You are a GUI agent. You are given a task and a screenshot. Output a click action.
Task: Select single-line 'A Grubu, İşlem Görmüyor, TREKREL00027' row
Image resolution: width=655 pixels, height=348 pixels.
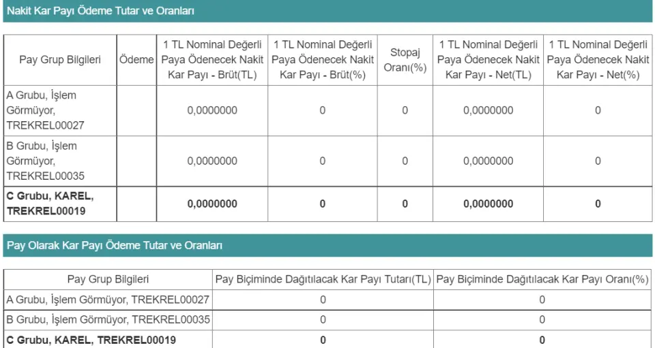click(x=108, y=299)
